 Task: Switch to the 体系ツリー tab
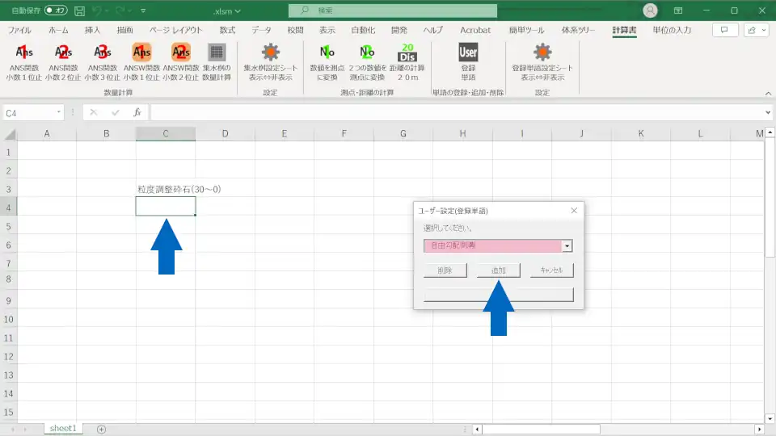tap(578, 30)
